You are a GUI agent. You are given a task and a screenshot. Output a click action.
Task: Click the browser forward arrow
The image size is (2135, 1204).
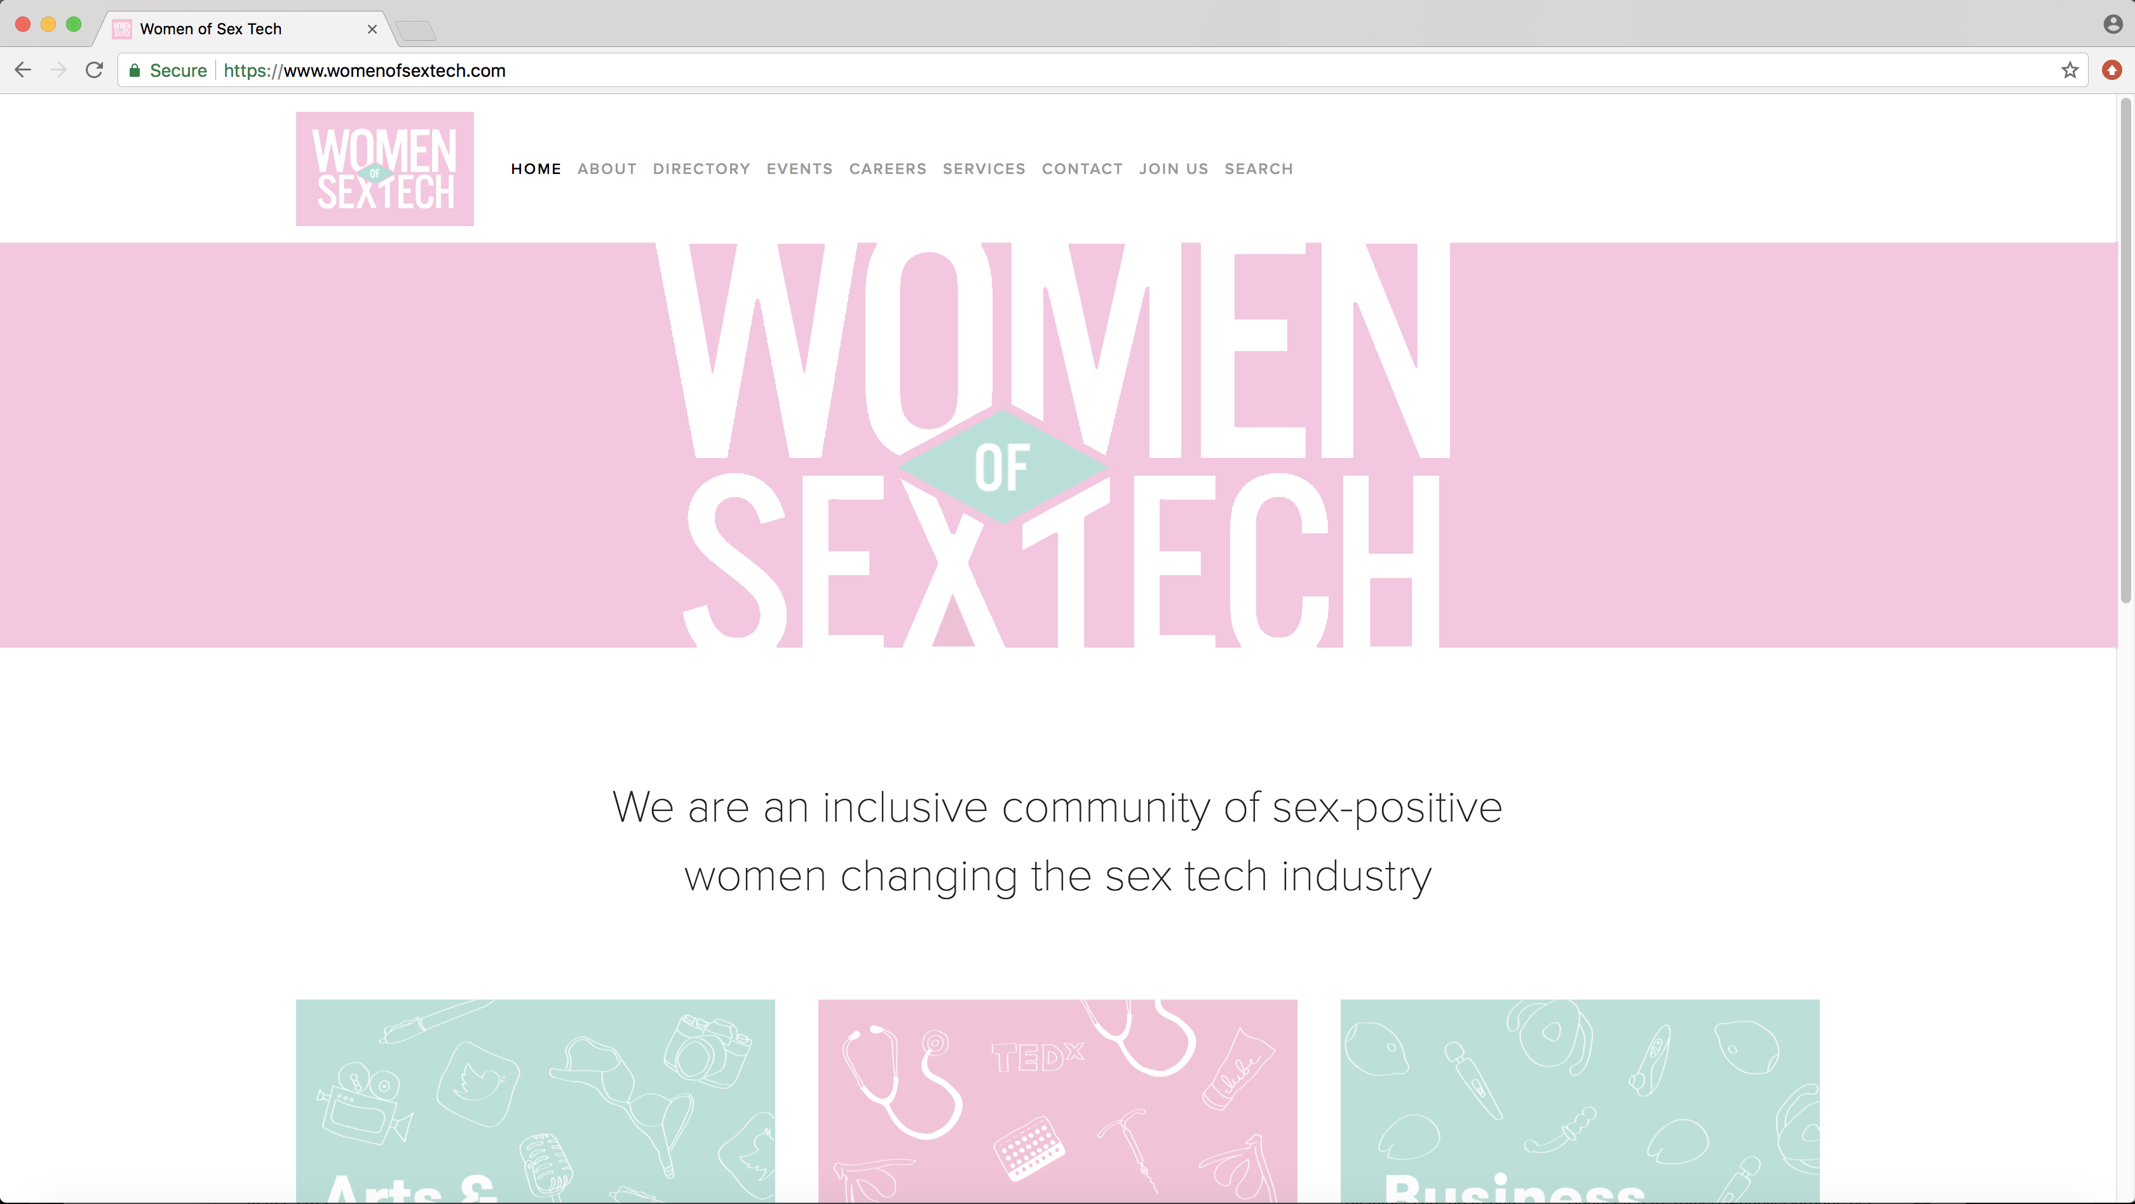(58, 70)
